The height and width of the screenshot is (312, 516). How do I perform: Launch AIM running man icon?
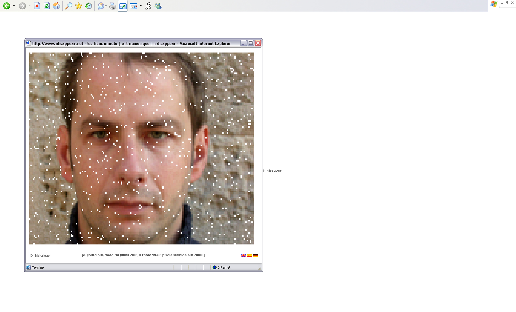point(148,6)
